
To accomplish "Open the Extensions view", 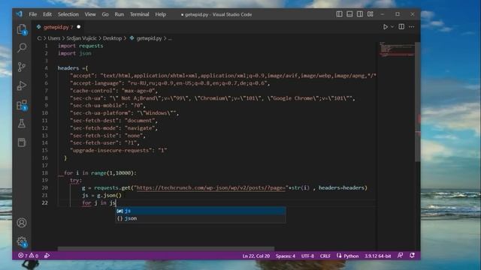I will [22, 105].
